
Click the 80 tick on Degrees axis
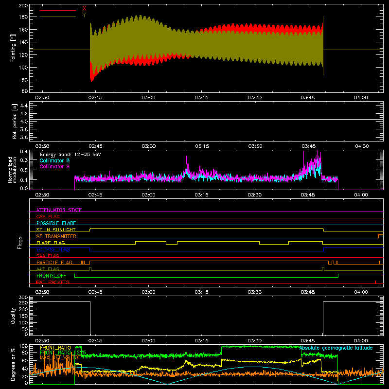[25, 353]
